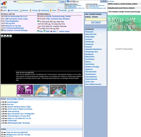Click the Utbildning education icon
Screen dimensions: 141x137
coord(39,11)
